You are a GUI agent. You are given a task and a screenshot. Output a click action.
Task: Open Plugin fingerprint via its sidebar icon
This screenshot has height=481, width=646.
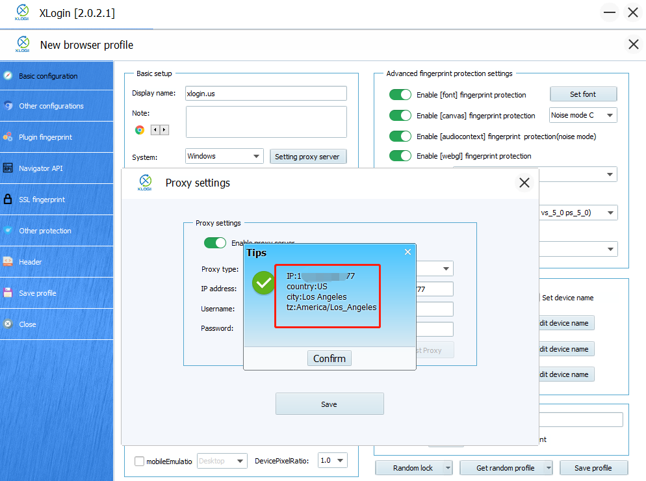coord(8,137)
